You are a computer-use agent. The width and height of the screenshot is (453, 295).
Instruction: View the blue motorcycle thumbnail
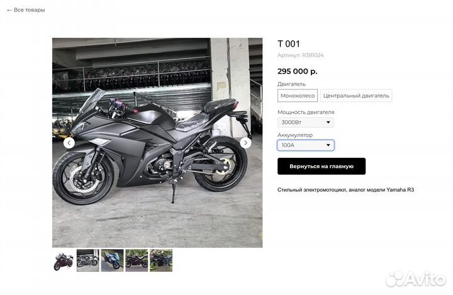113,260
